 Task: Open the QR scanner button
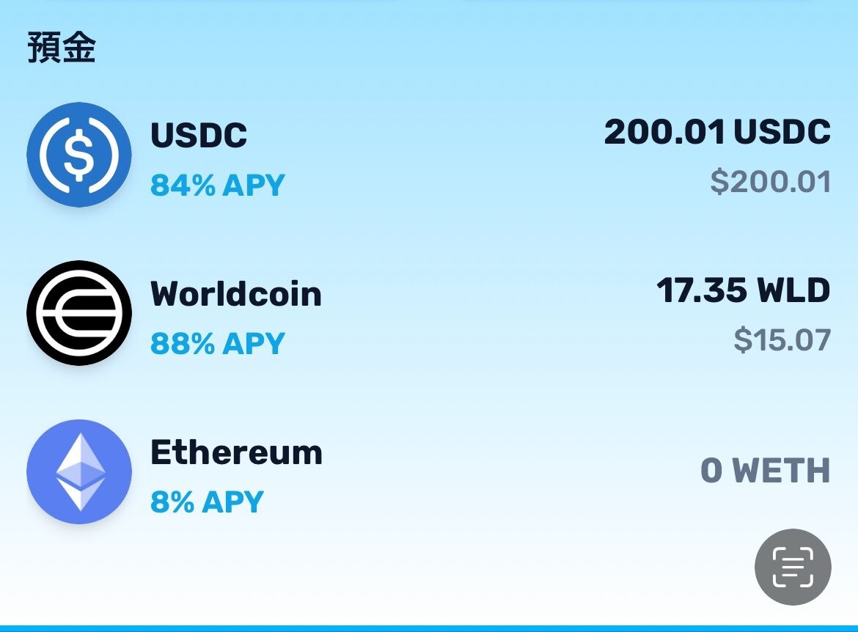(x=793, y=567)
